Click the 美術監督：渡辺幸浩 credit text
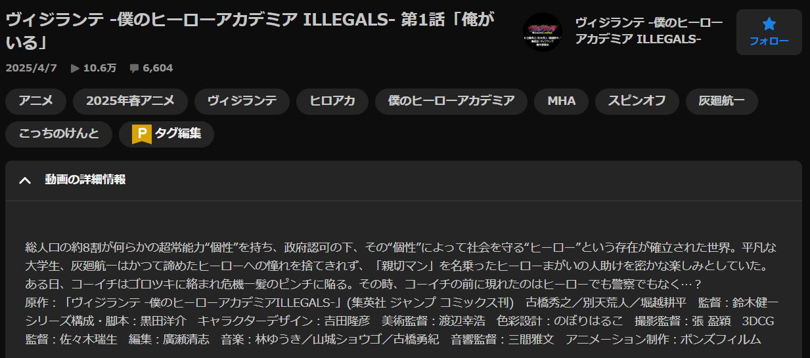Viewport: 810px width, 358px height. pos(433,321)
